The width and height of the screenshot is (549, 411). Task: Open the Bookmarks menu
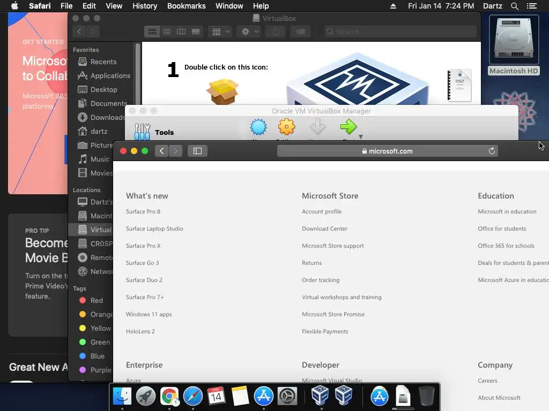pyautogui.click(x=186, y=6)
